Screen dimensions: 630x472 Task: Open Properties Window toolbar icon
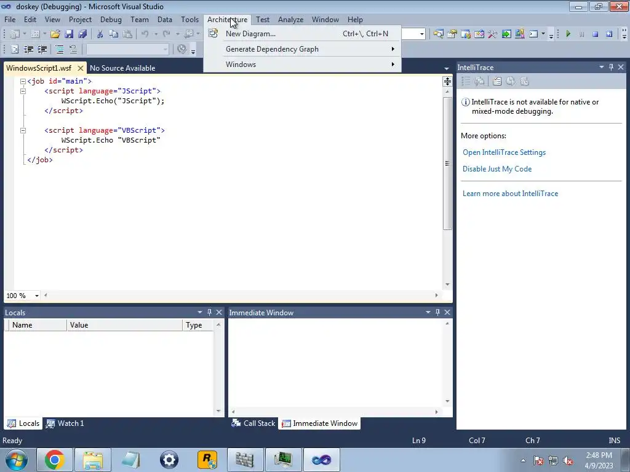(452, 34)
